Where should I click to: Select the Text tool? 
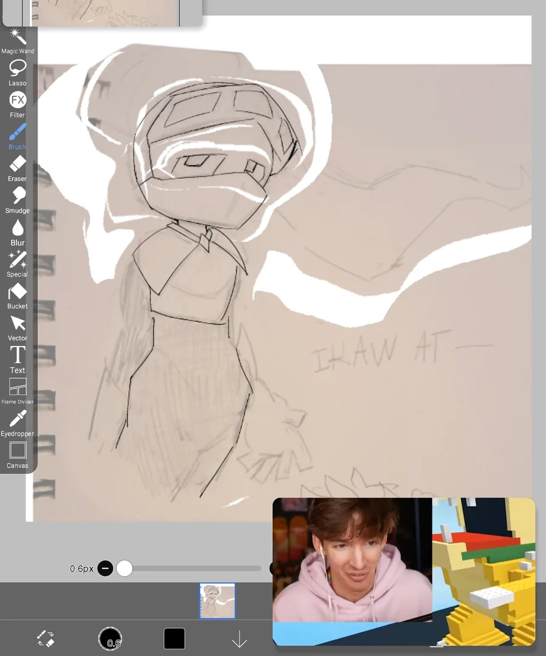pyautogui.click(x=18, y=359)
